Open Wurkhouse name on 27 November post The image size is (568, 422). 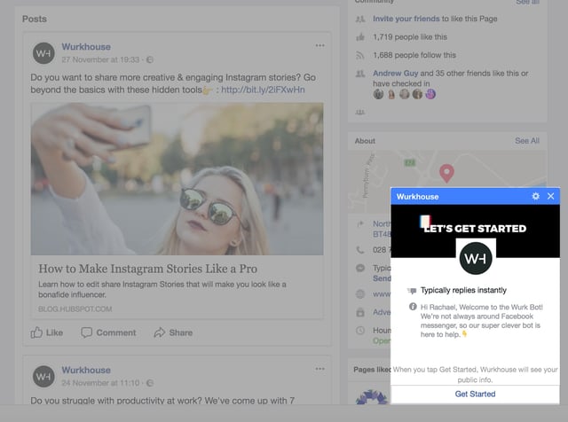point(86,47)
